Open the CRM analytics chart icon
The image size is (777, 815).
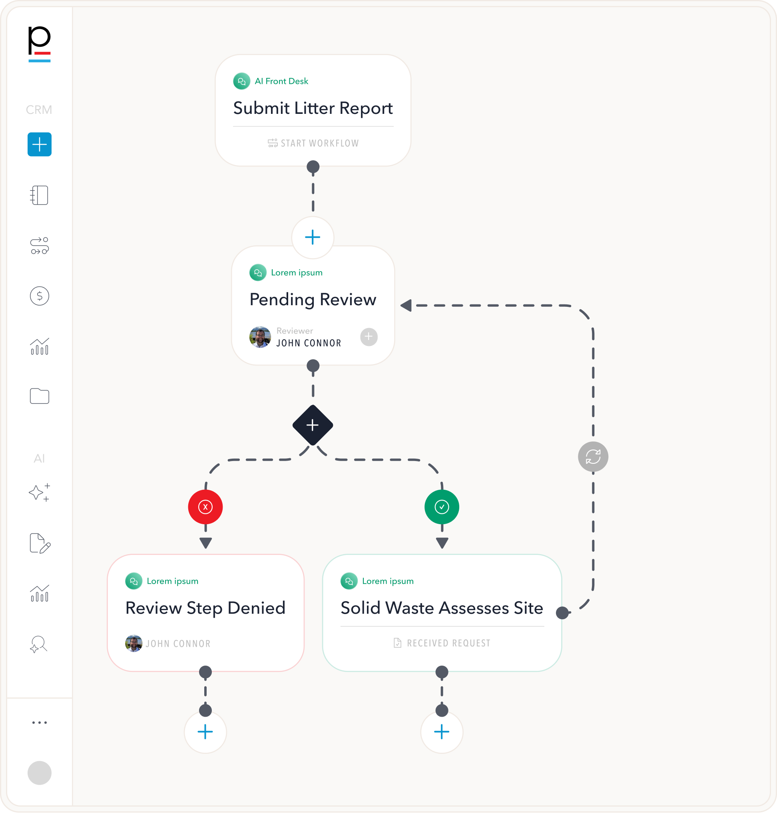pyautogui.click(x=39, y=346)
